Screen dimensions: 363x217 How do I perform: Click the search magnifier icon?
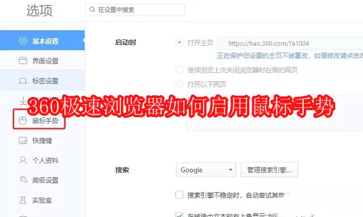point(92,10)
